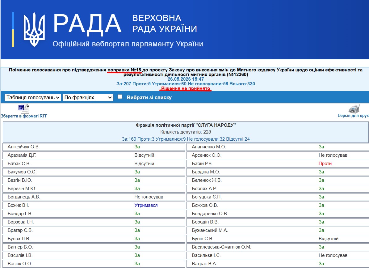Image resolution: width=369 pixels, height=268 pixels.
Task: Click 'ВЕРХОВНА РАДА УКРАЇНИ' header text
Action: tap(165, 23)
